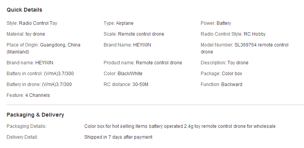Click Battery in control 3.7/300 entry
Screen dimensions: 304x148
[x=40, y=74]
